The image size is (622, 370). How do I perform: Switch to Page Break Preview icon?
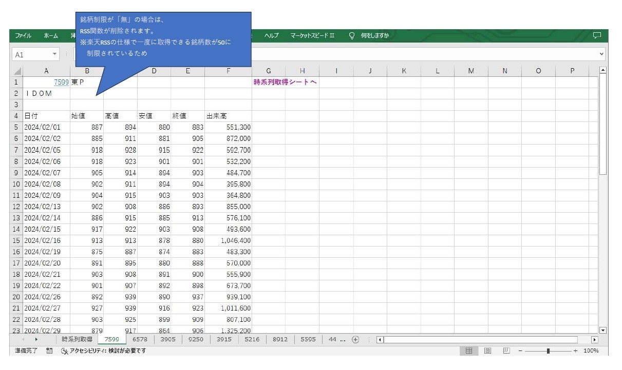click(x=506, y=351)
